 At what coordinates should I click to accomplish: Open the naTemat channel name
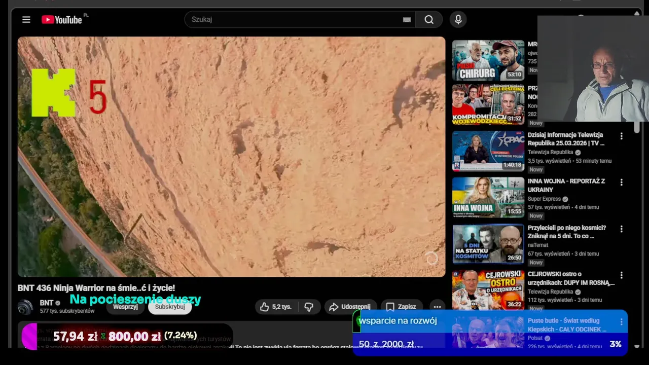(x=538, y=245)
